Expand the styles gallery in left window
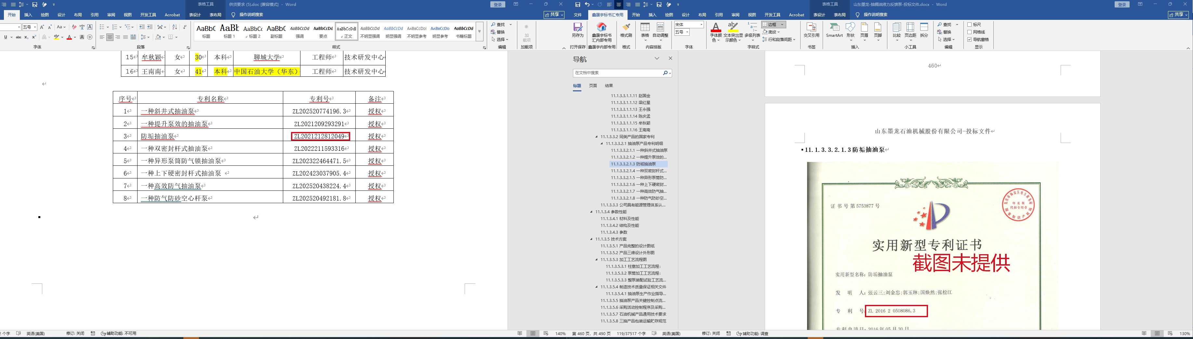This screenshot has height=339, width=1193. click(479, 32)
